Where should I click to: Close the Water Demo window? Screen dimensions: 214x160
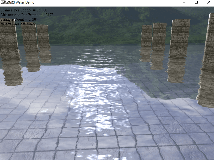(209, 2)
